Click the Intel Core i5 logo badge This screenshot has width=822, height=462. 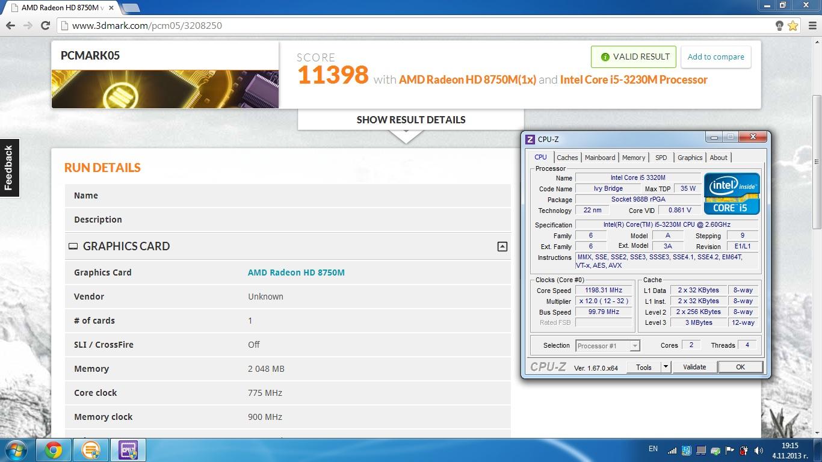[731, 193]
